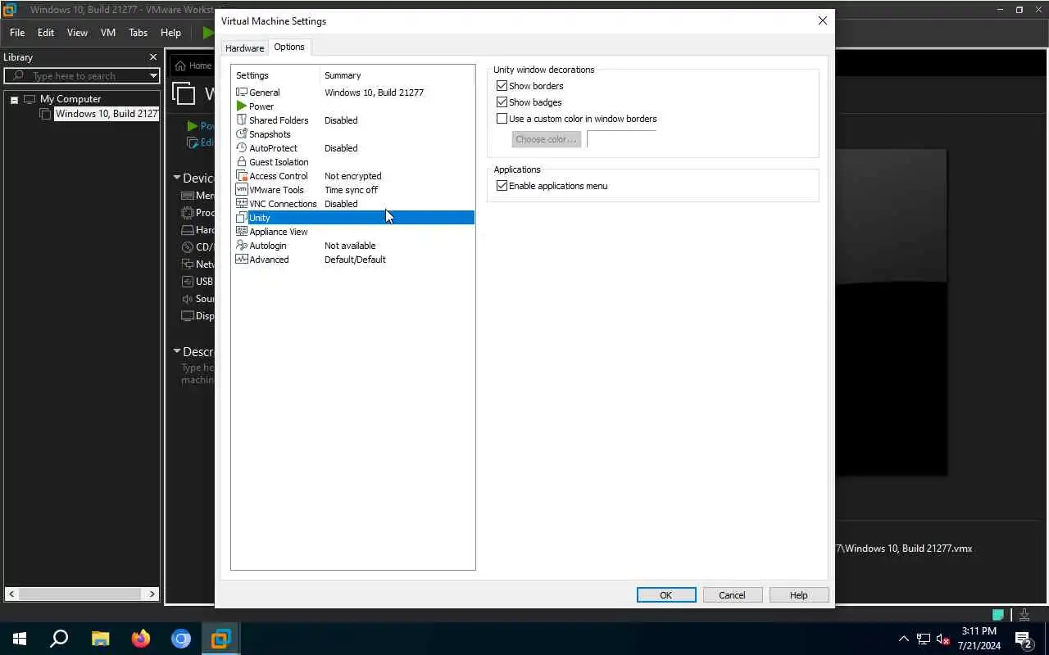Click CD/DVD device icon in background window
The height and width of the screenshot is (655, 1049).
(x=188, y=247)
